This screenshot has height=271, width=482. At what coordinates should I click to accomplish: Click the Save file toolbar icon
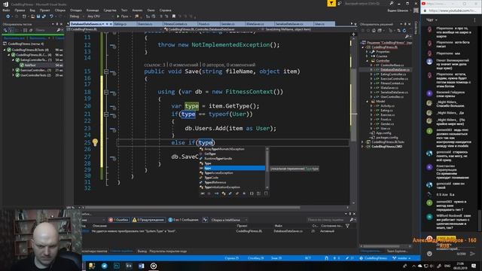(x=38, y=17)
